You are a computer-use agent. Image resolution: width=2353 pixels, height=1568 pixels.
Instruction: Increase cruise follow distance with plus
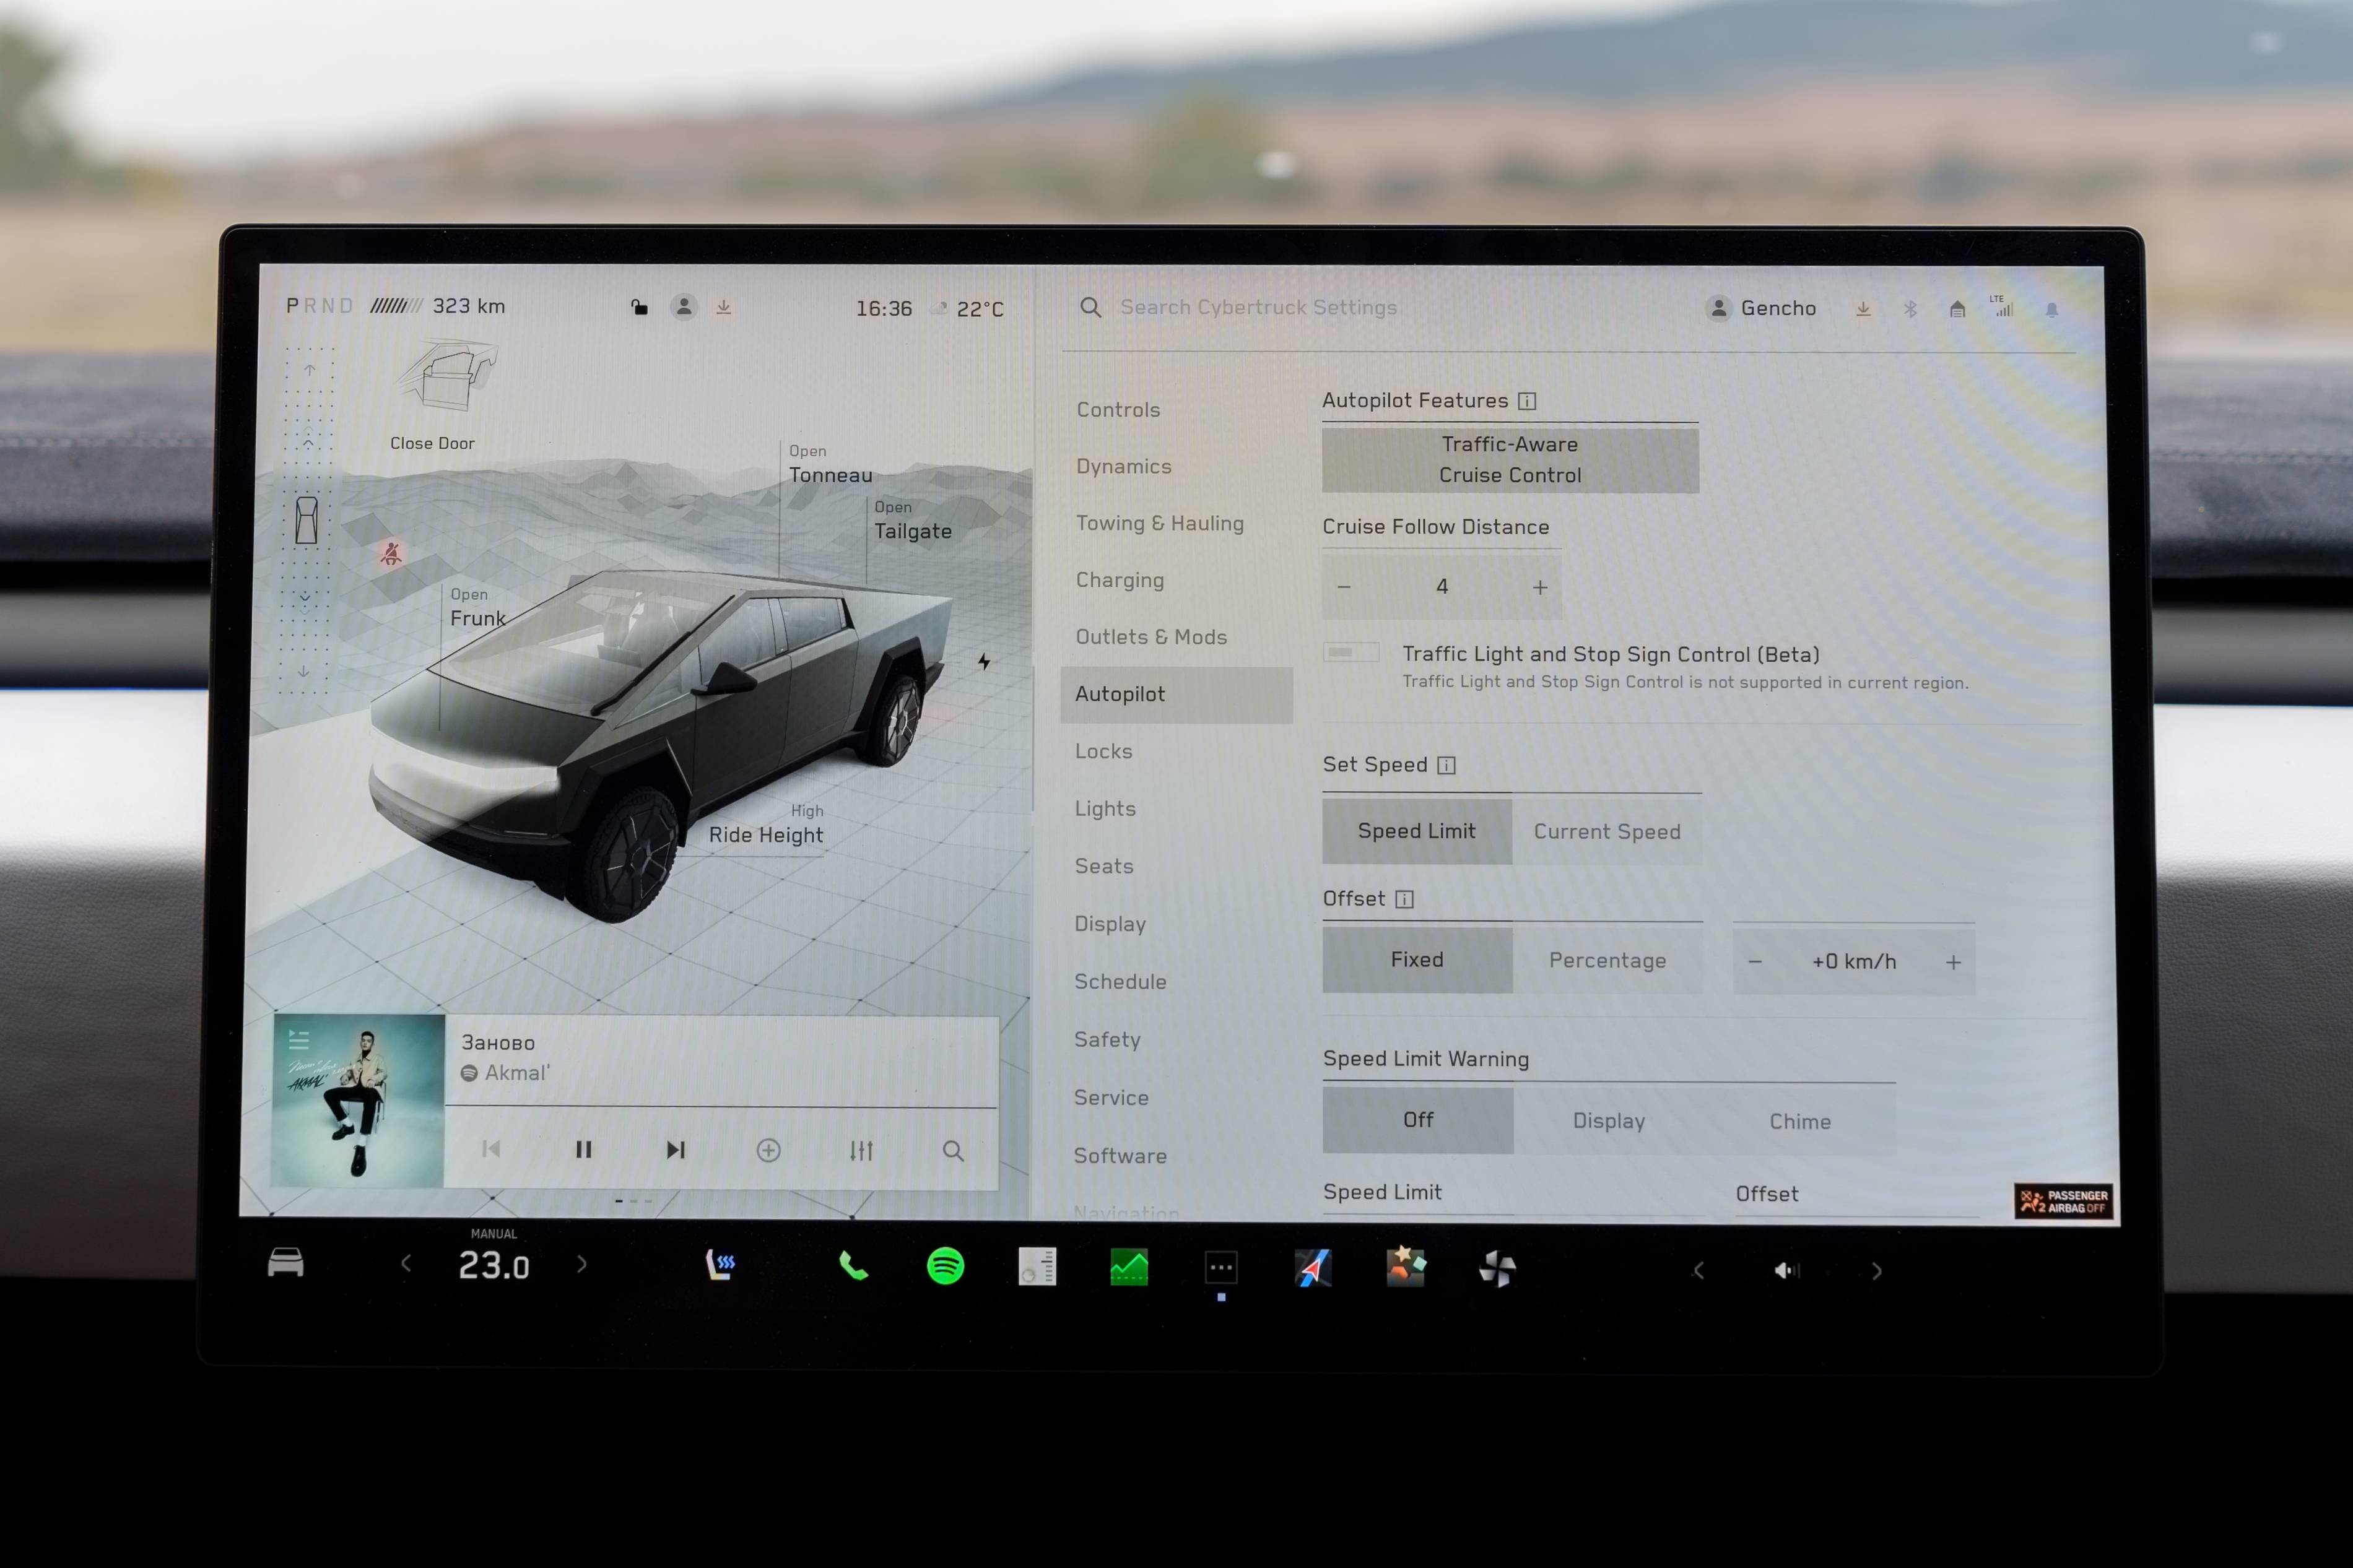[1540, 587]
